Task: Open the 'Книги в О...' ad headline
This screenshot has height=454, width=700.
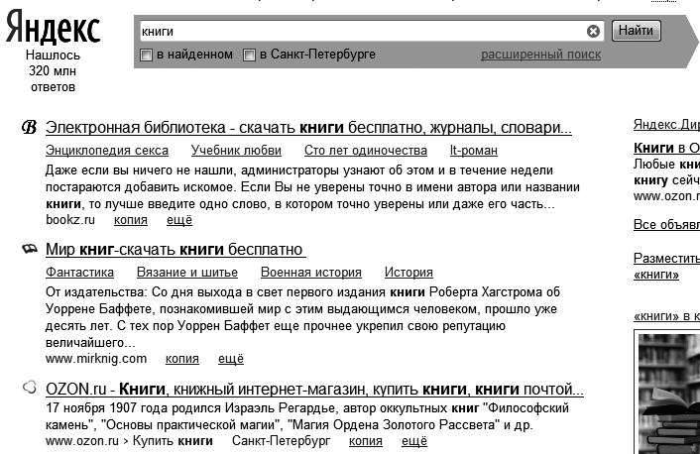Action: [x=666, y=148]
